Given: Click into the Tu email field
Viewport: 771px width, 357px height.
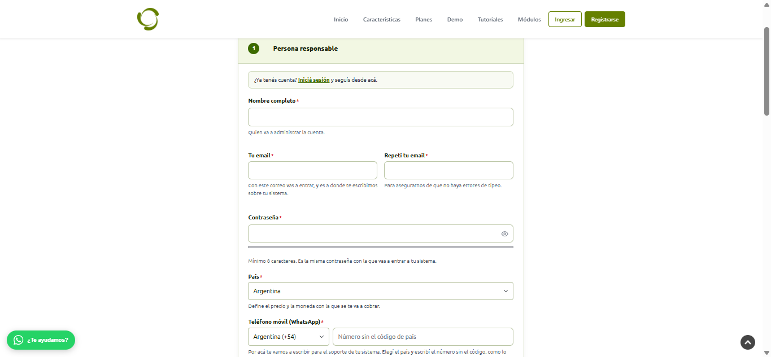Looking at the screenshot, I should click(x=312, y=170).
